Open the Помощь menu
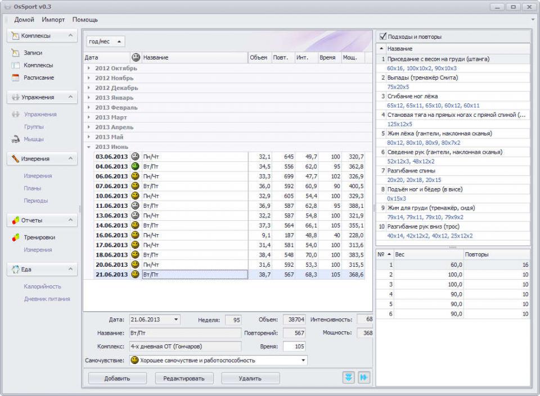Viewport: 540px width, 396px height. pyautogui.click(x=85, y=20)
